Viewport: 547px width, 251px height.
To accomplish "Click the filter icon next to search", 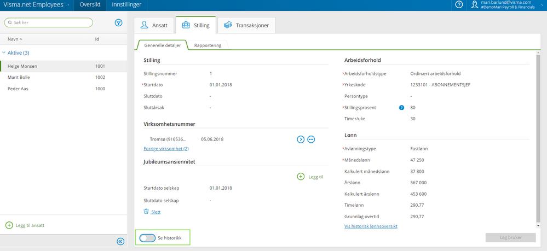I will pos(119,22).
